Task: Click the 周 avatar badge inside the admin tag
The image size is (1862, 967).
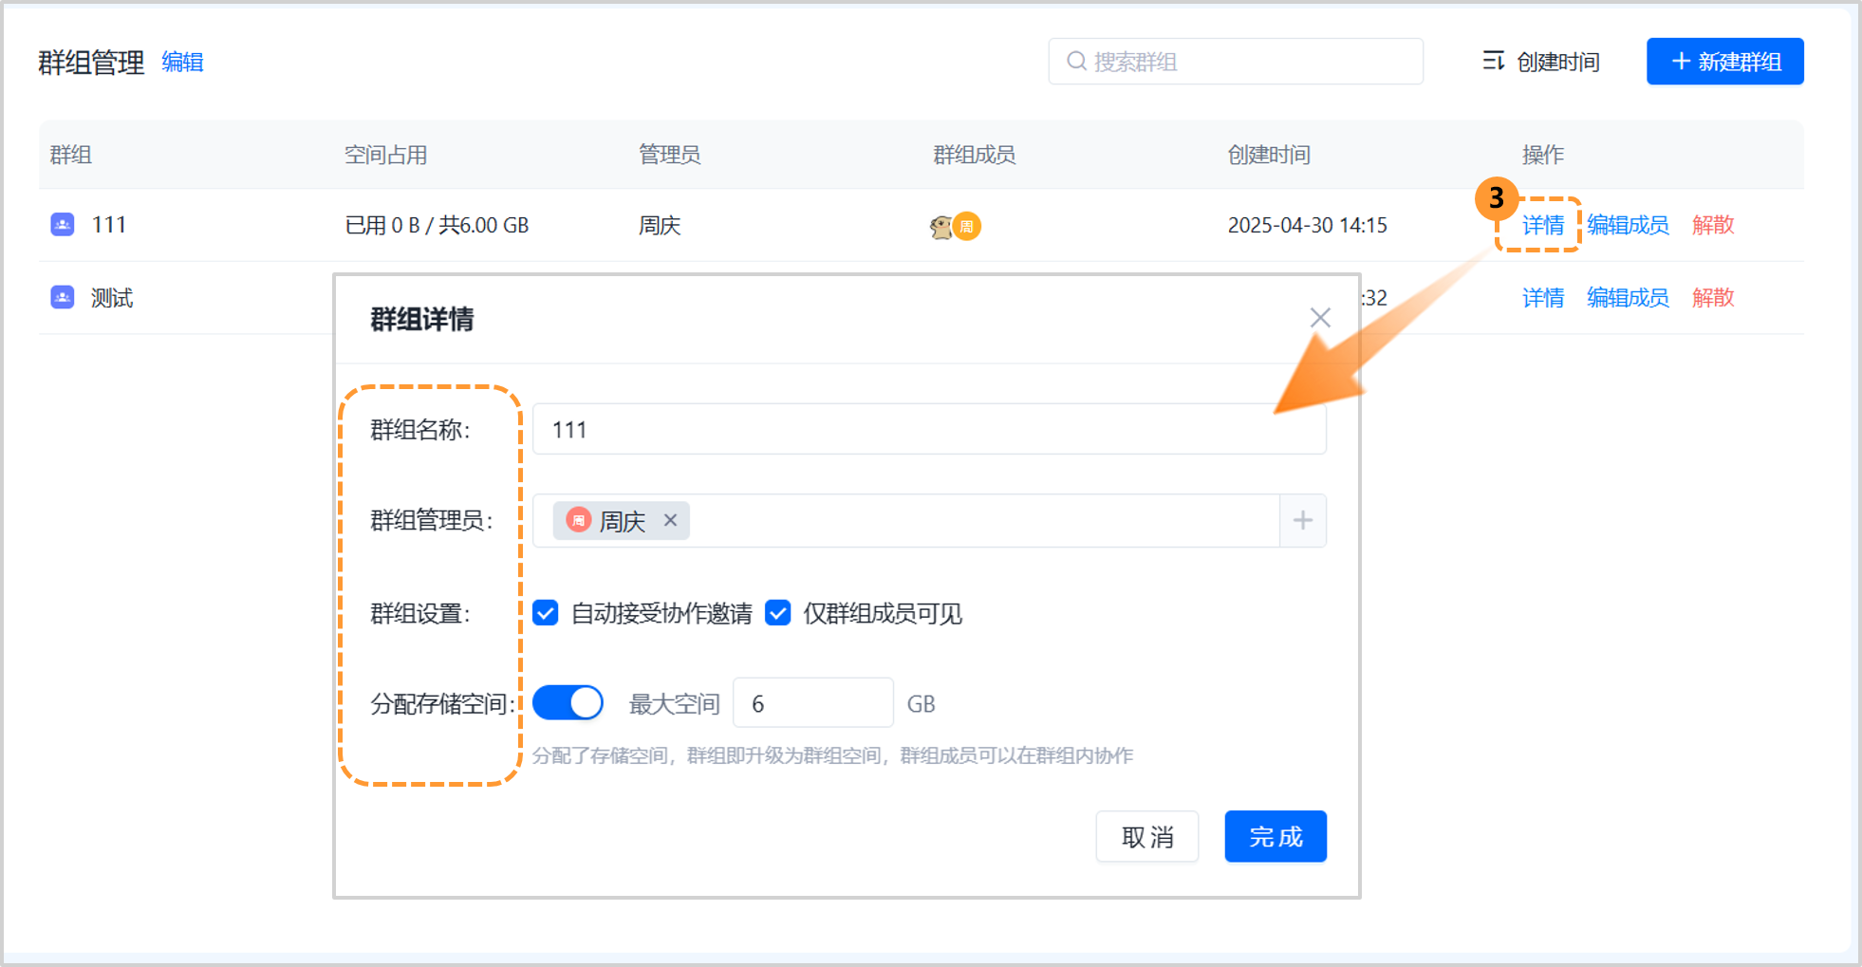Action: (x=578, y=521)
